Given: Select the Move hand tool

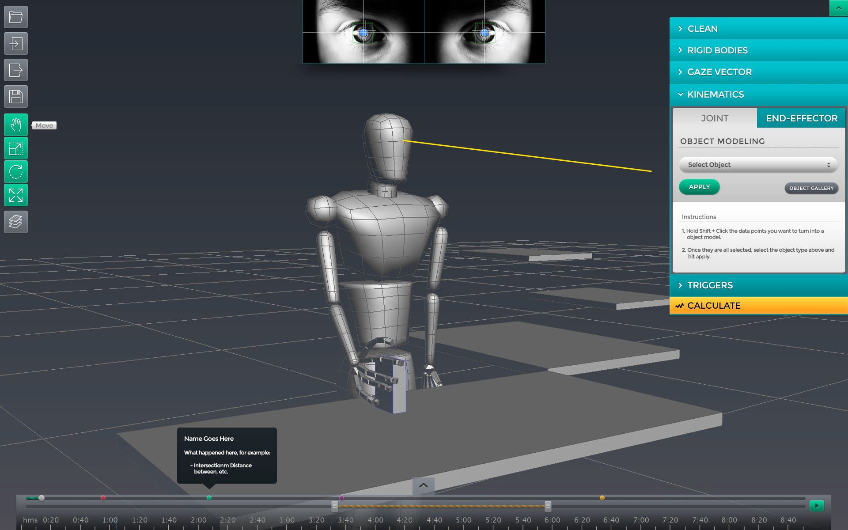Looking at the screenshot, I should point(16,125).
